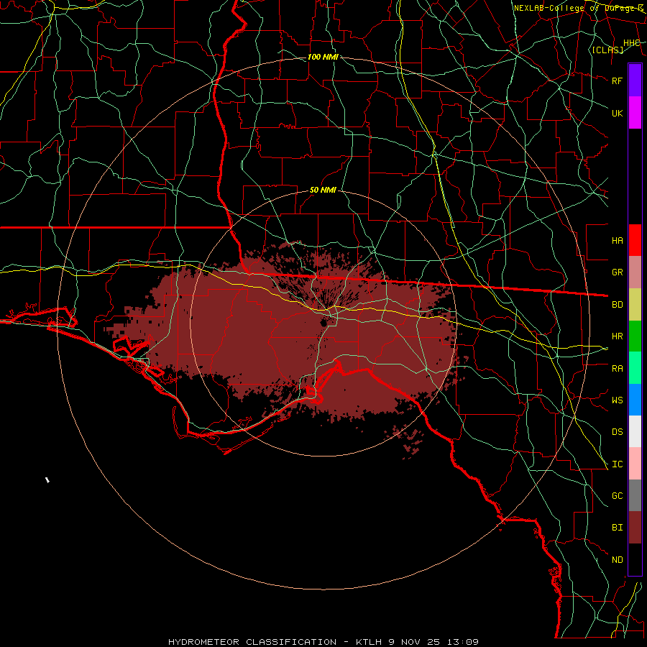This screenshot has height=647, width=647.
Task: Click the 50 NMI range ring label
Action: pos(323,191)
